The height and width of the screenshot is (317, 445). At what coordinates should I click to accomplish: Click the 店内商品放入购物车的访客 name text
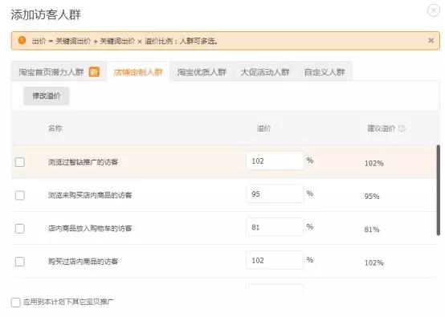(90, 229)
